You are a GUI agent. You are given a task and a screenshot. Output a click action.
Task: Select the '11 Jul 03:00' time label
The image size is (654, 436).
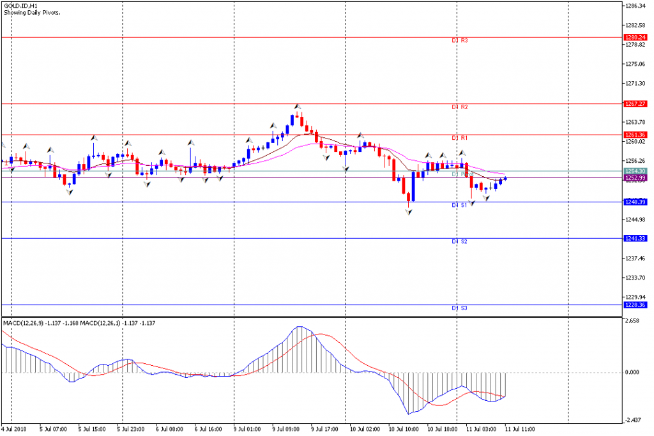[x=482, y=430]
